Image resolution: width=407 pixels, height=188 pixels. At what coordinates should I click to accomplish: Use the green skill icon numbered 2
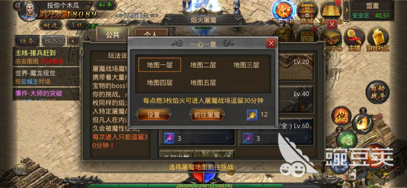(347, 140)
